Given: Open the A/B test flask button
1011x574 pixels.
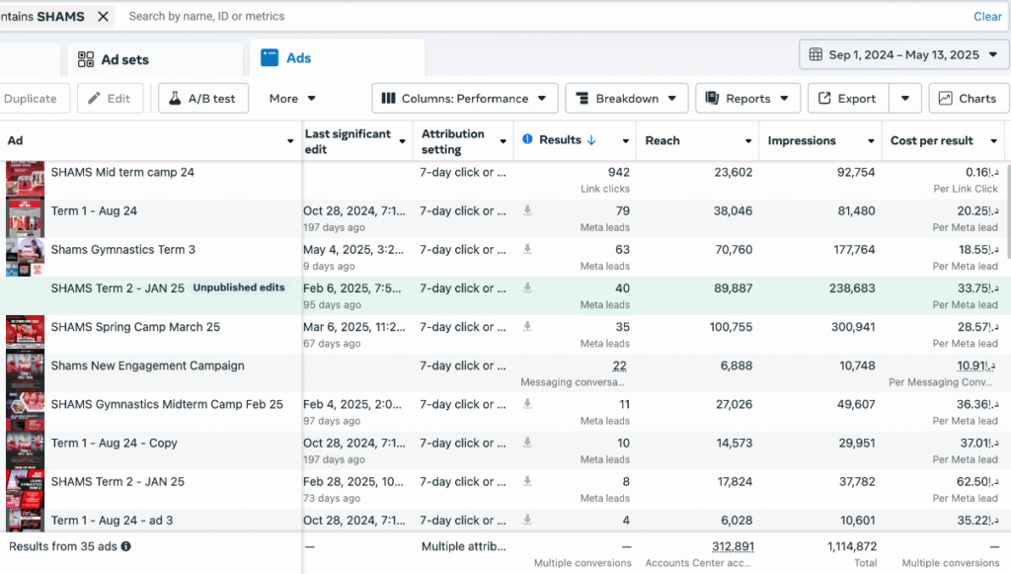Looking at the screenshot, I should pyautogui.click(x=202, y=99).
